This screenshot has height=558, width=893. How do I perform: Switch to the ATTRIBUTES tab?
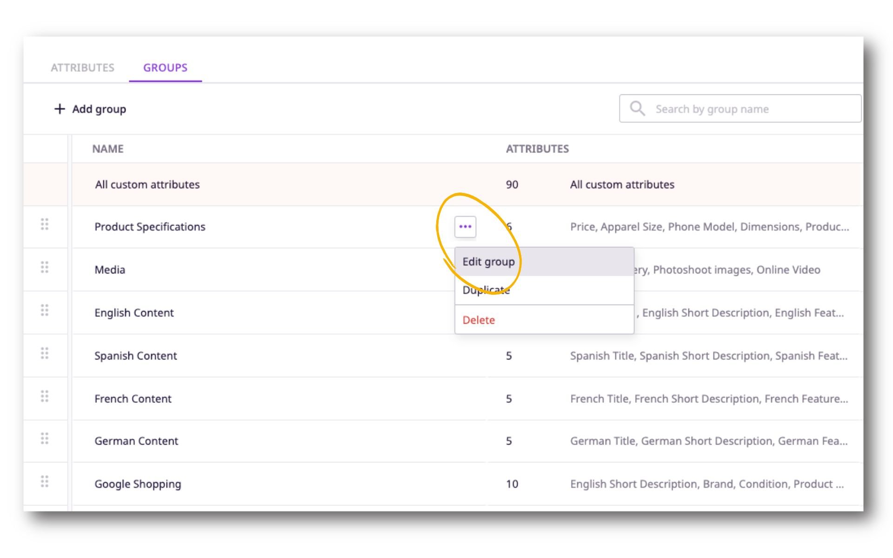(x=83, y=67)
